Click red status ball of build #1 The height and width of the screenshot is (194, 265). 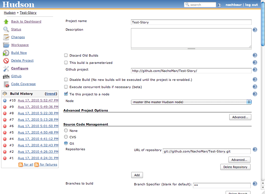(x=5, y=158)
